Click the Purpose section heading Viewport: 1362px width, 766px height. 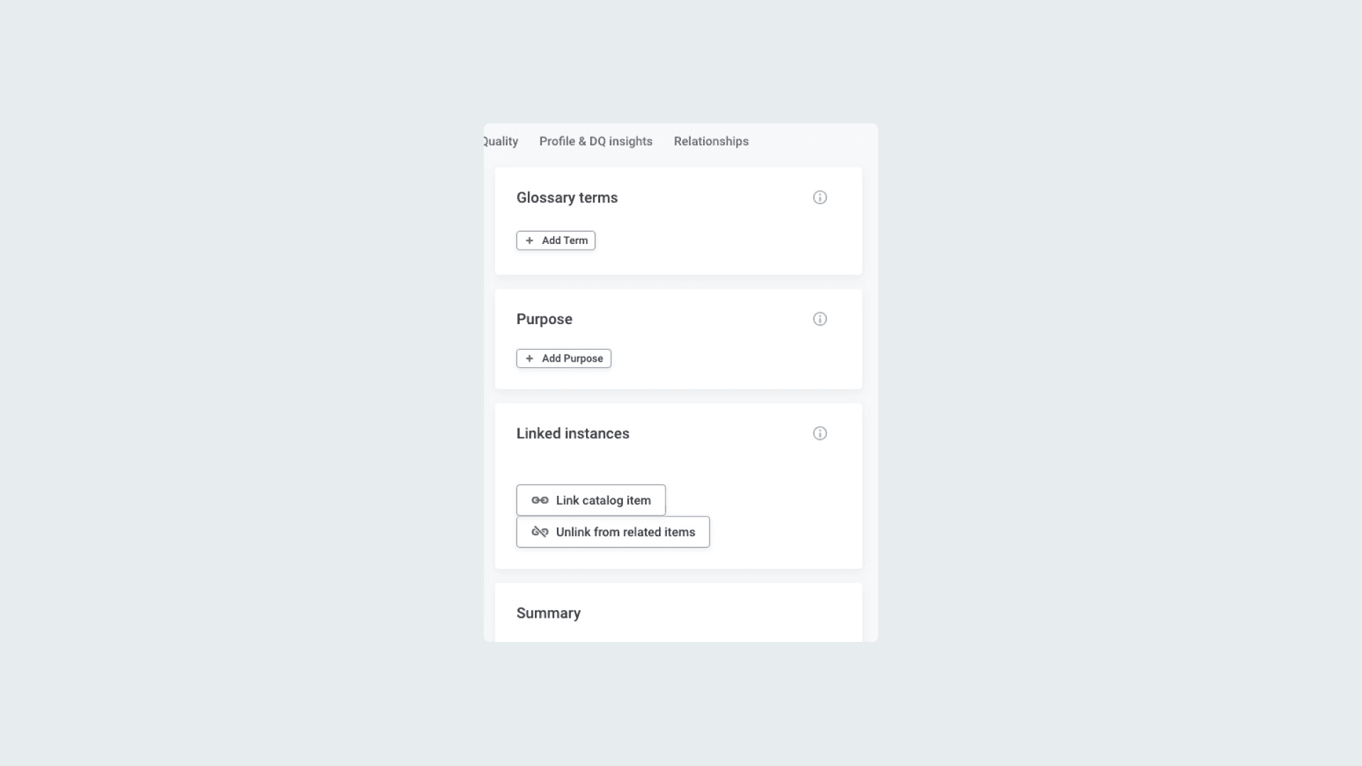(544, 319)
